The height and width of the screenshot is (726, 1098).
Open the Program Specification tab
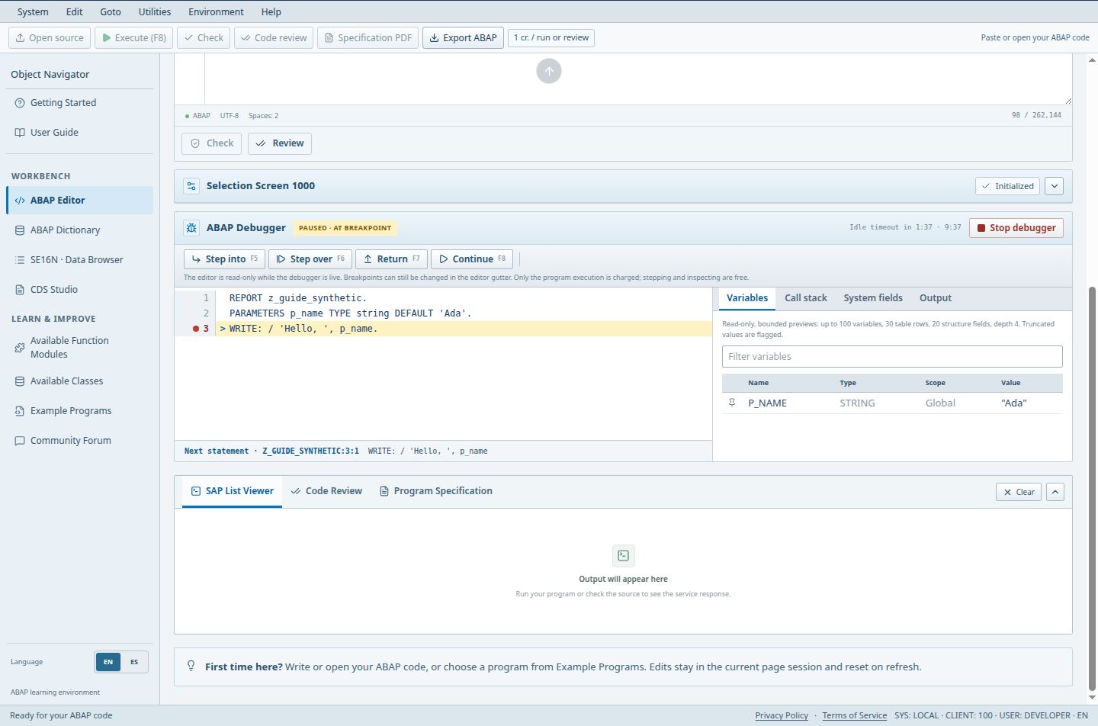[436, 491]
